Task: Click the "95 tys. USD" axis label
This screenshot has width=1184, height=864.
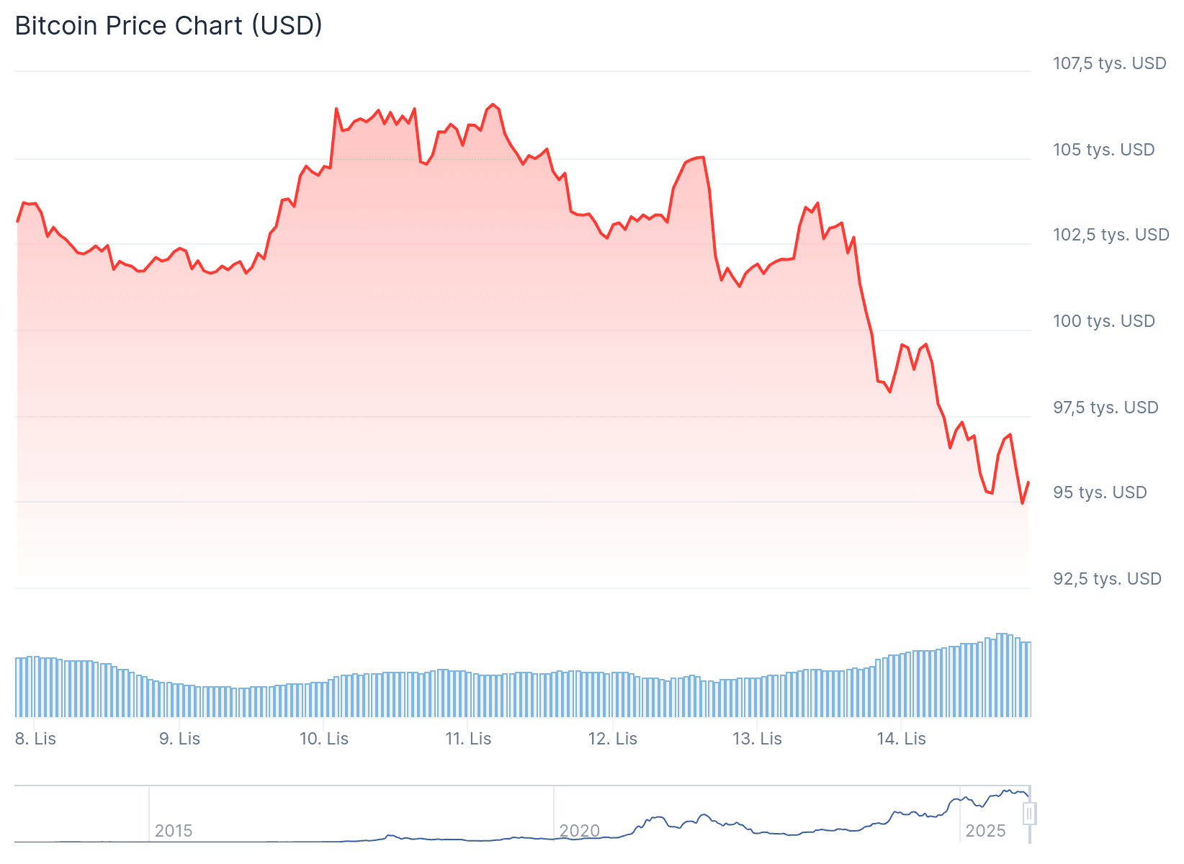Action: pyautogui.click(x=1100, y=492)
